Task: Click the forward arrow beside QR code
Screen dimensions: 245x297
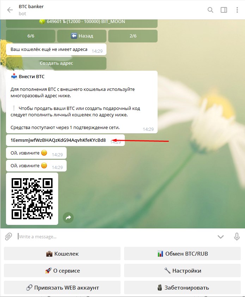Action: click(x=68, y=218)
